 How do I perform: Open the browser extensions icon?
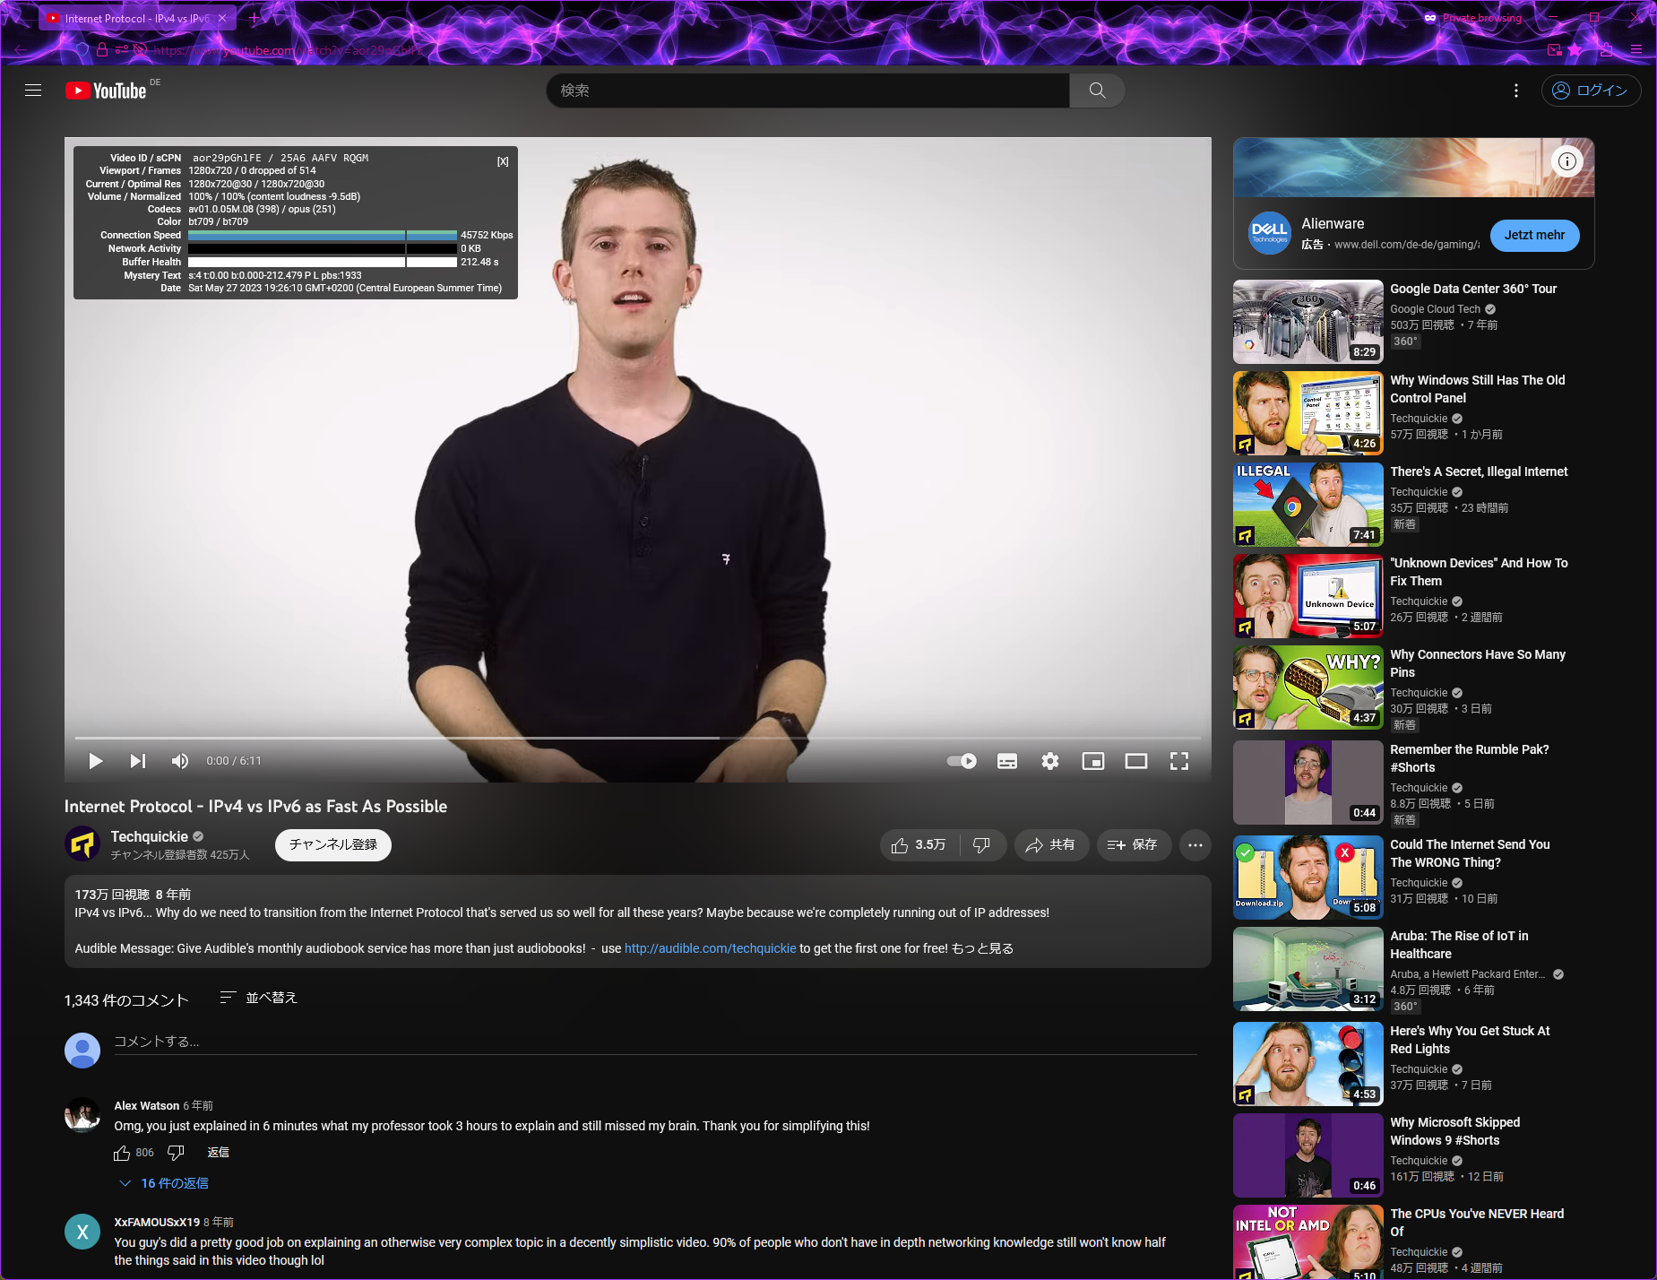coord(1605,50)
